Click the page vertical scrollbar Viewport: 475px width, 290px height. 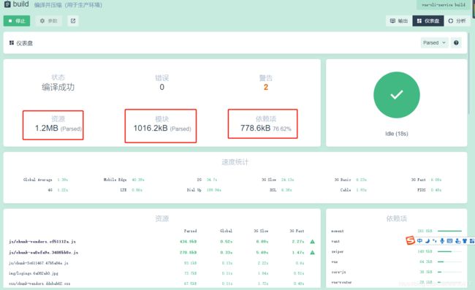pyautogui.click(x=469, y=72)
